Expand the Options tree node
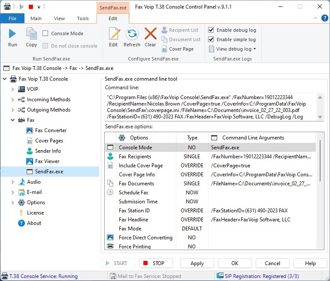The image size is (330, 281). (12, 202)
